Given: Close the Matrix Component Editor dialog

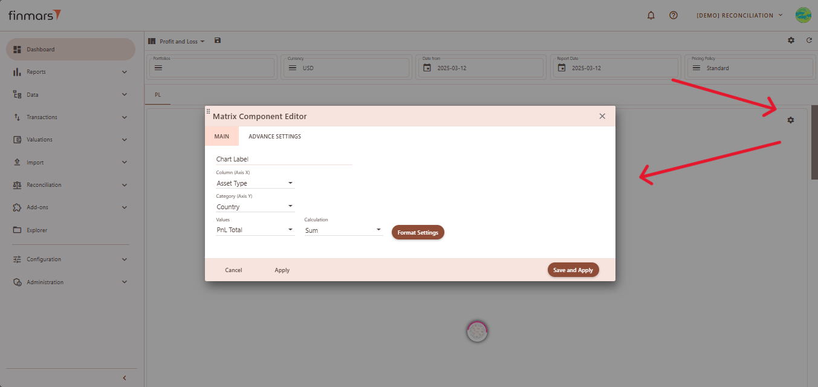Looking at the screenshot, I should [602, 116].
